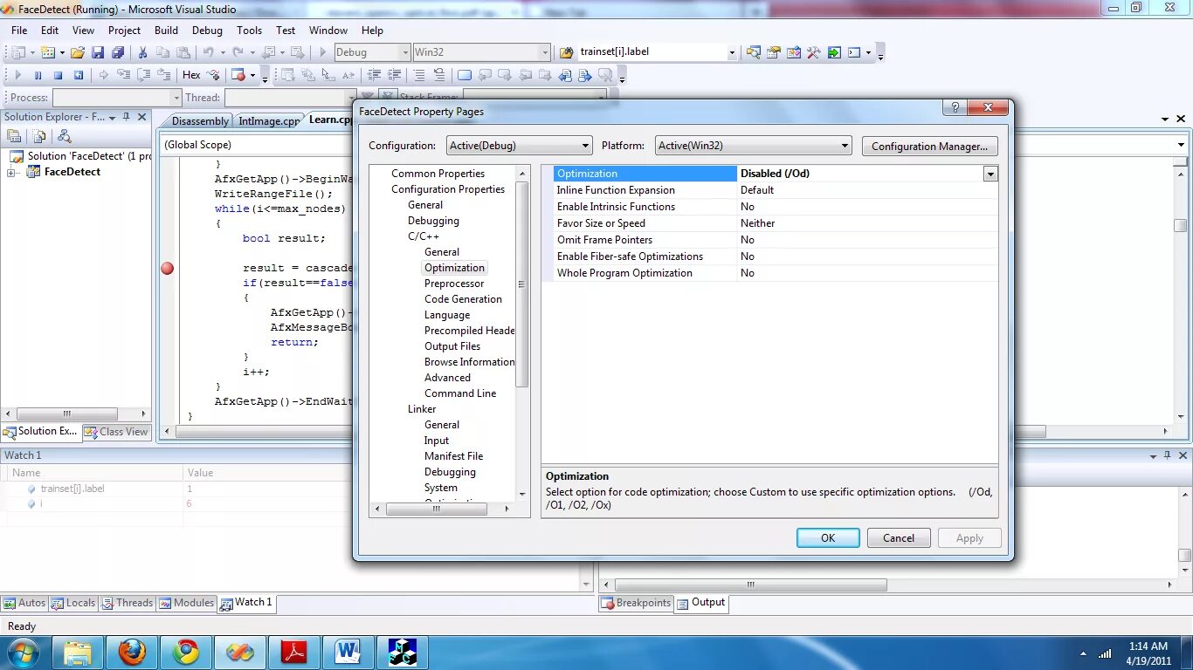Click the Cut scissors icon
Viewport: 1193px width, 670px height.
click(x=142, y=52)
